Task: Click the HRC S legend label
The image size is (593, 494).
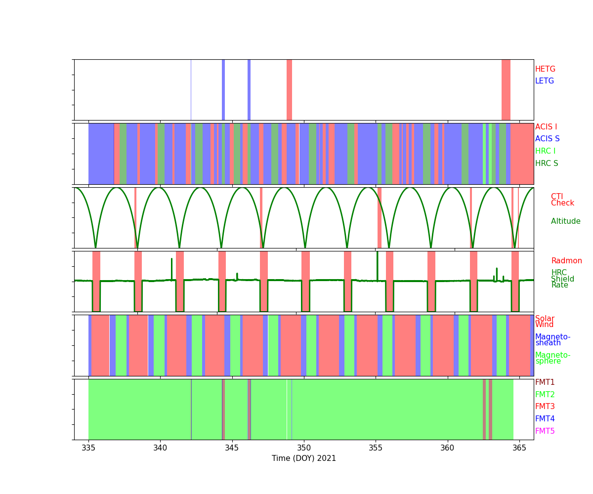Action: [546, 164]
